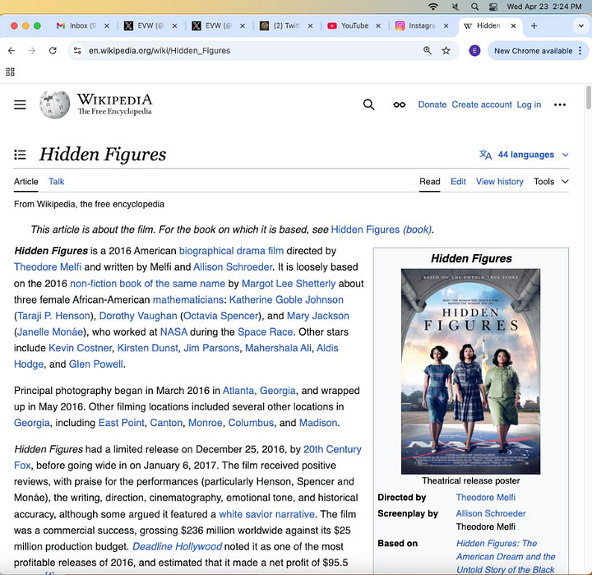This screenshot has height=575, width=592.
Task: Click the Donate link
Action: 432,104
